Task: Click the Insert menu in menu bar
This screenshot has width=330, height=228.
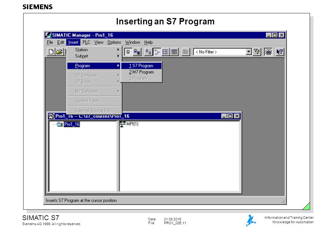Action: (x=73, y=42)
